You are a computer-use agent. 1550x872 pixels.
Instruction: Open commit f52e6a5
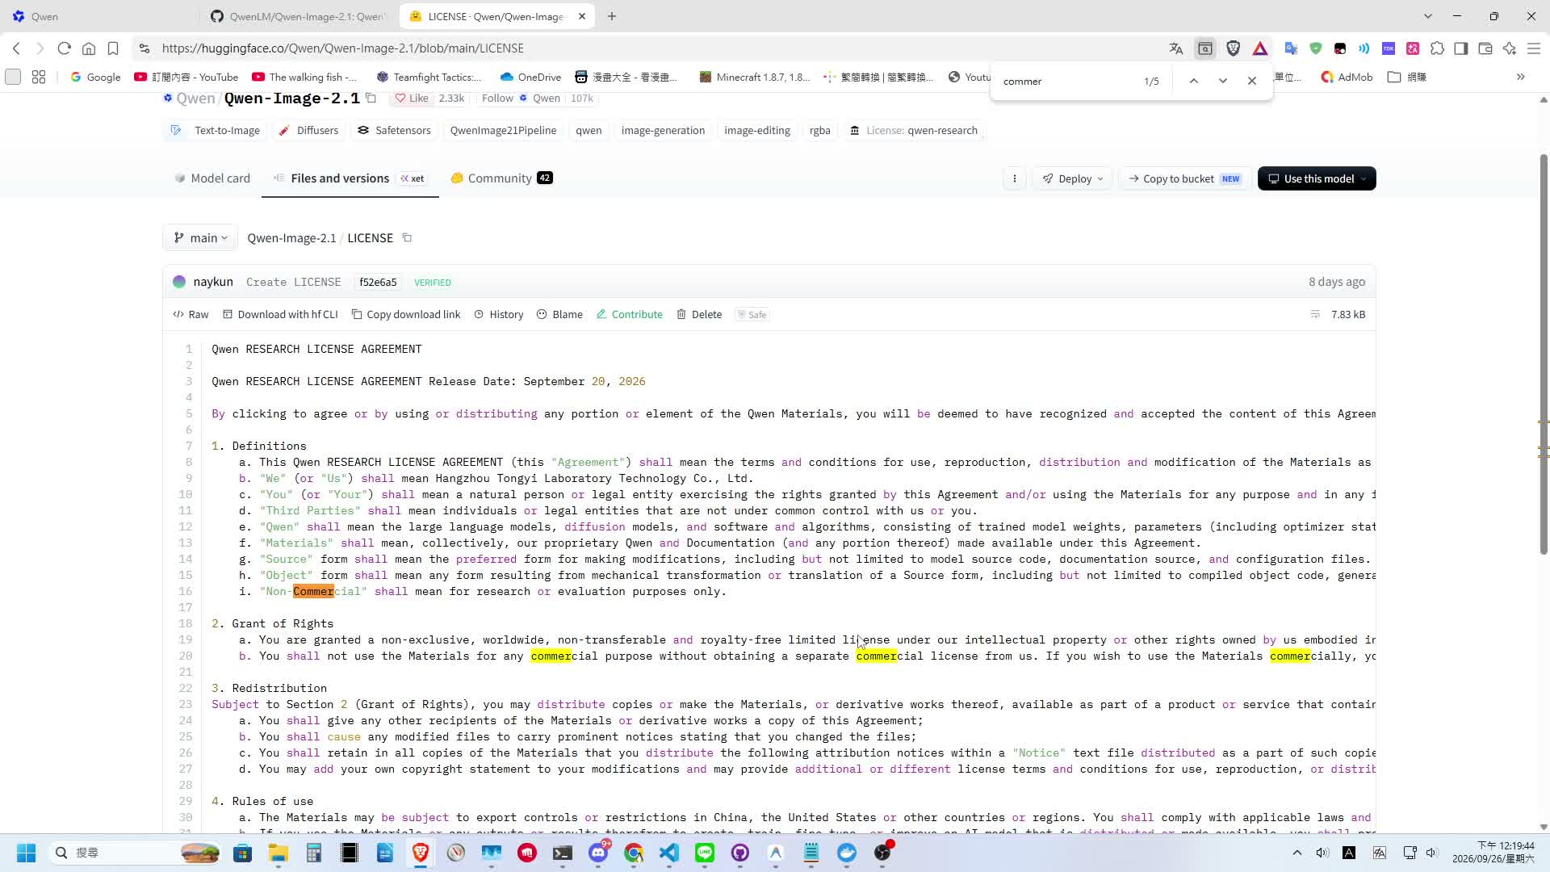coord(378,282)
